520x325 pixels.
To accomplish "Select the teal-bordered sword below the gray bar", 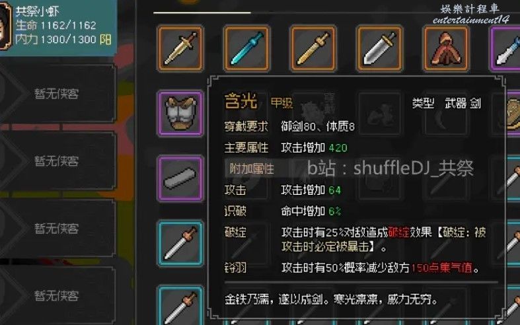I will (x=180, y=243).
